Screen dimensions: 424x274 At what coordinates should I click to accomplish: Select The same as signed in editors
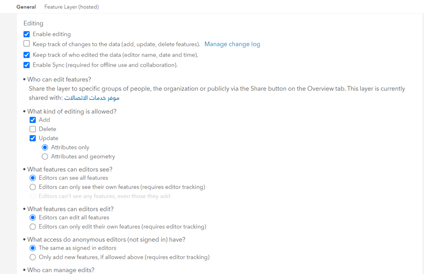pos(33,248)
